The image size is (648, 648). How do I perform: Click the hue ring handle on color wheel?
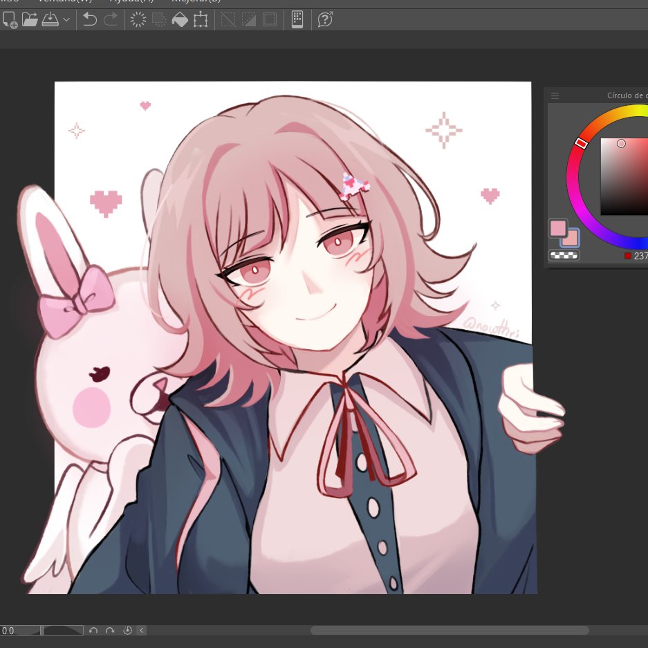581,143
